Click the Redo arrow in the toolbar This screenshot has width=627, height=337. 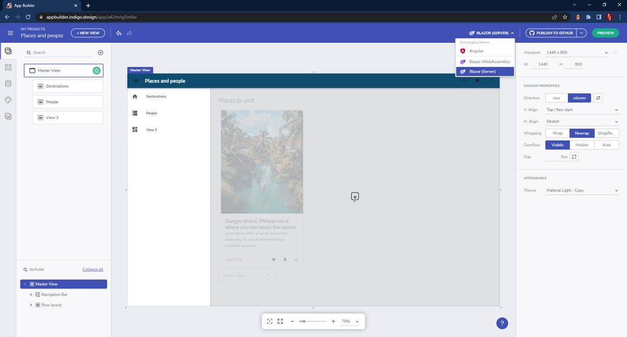coord(129,32)
